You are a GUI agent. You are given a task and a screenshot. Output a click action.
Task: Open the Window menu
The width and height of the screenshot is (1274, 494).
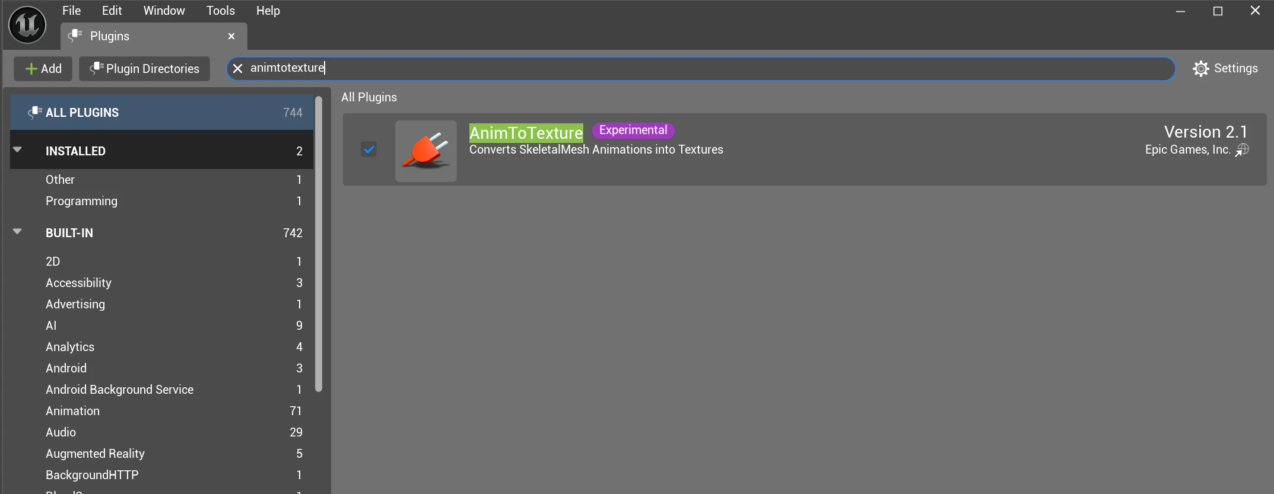[164, 11]
